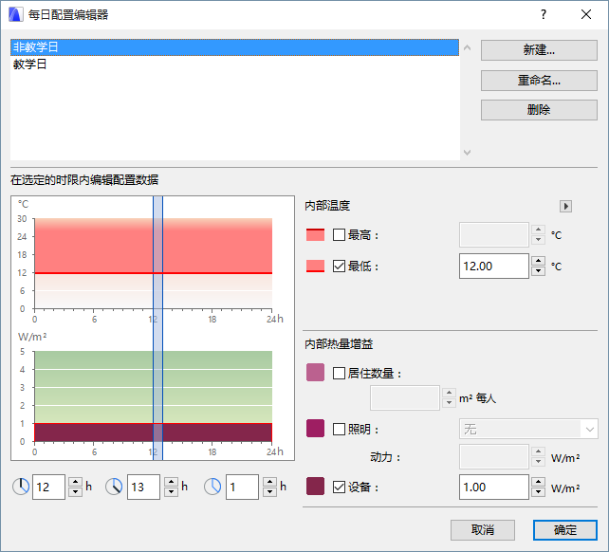Image resolution: width=609 pixels, height=552 pixels.
Task: Click the m² 每人 stepper up arrow
Action: click(449, 393)
